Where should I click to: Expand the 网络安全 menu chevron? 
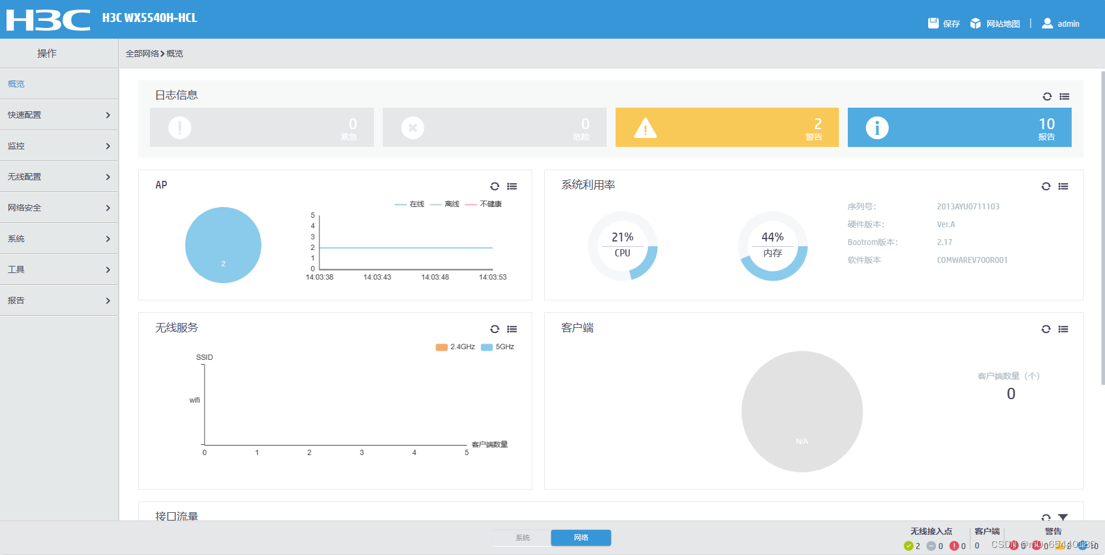(108, 208)
